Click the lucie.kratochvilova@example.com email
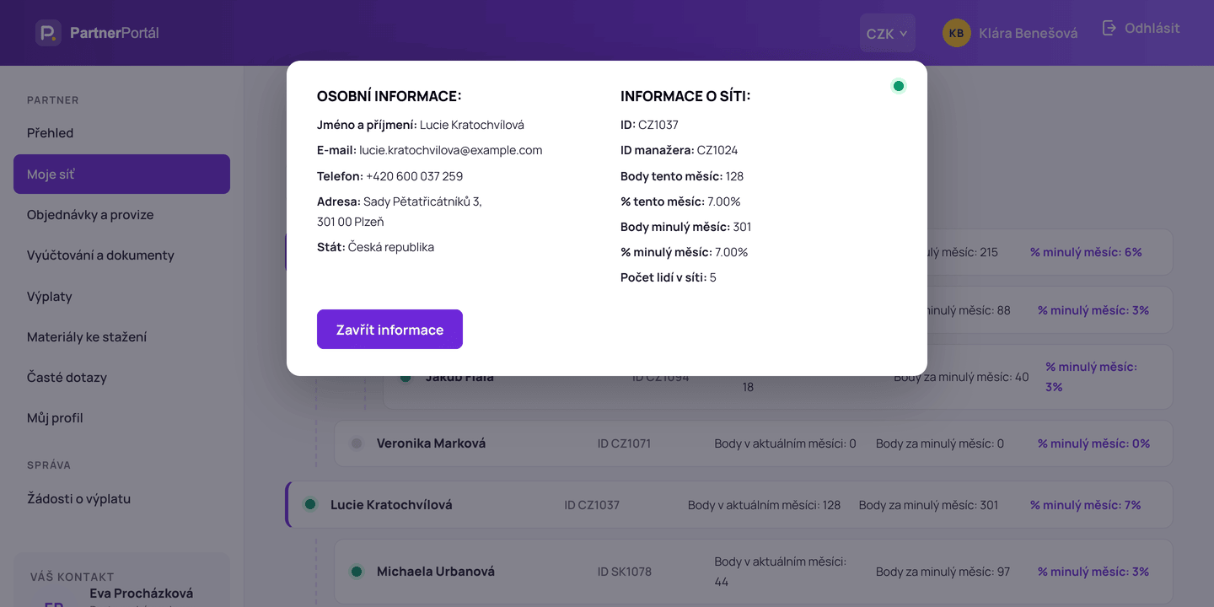 (451, 150)
